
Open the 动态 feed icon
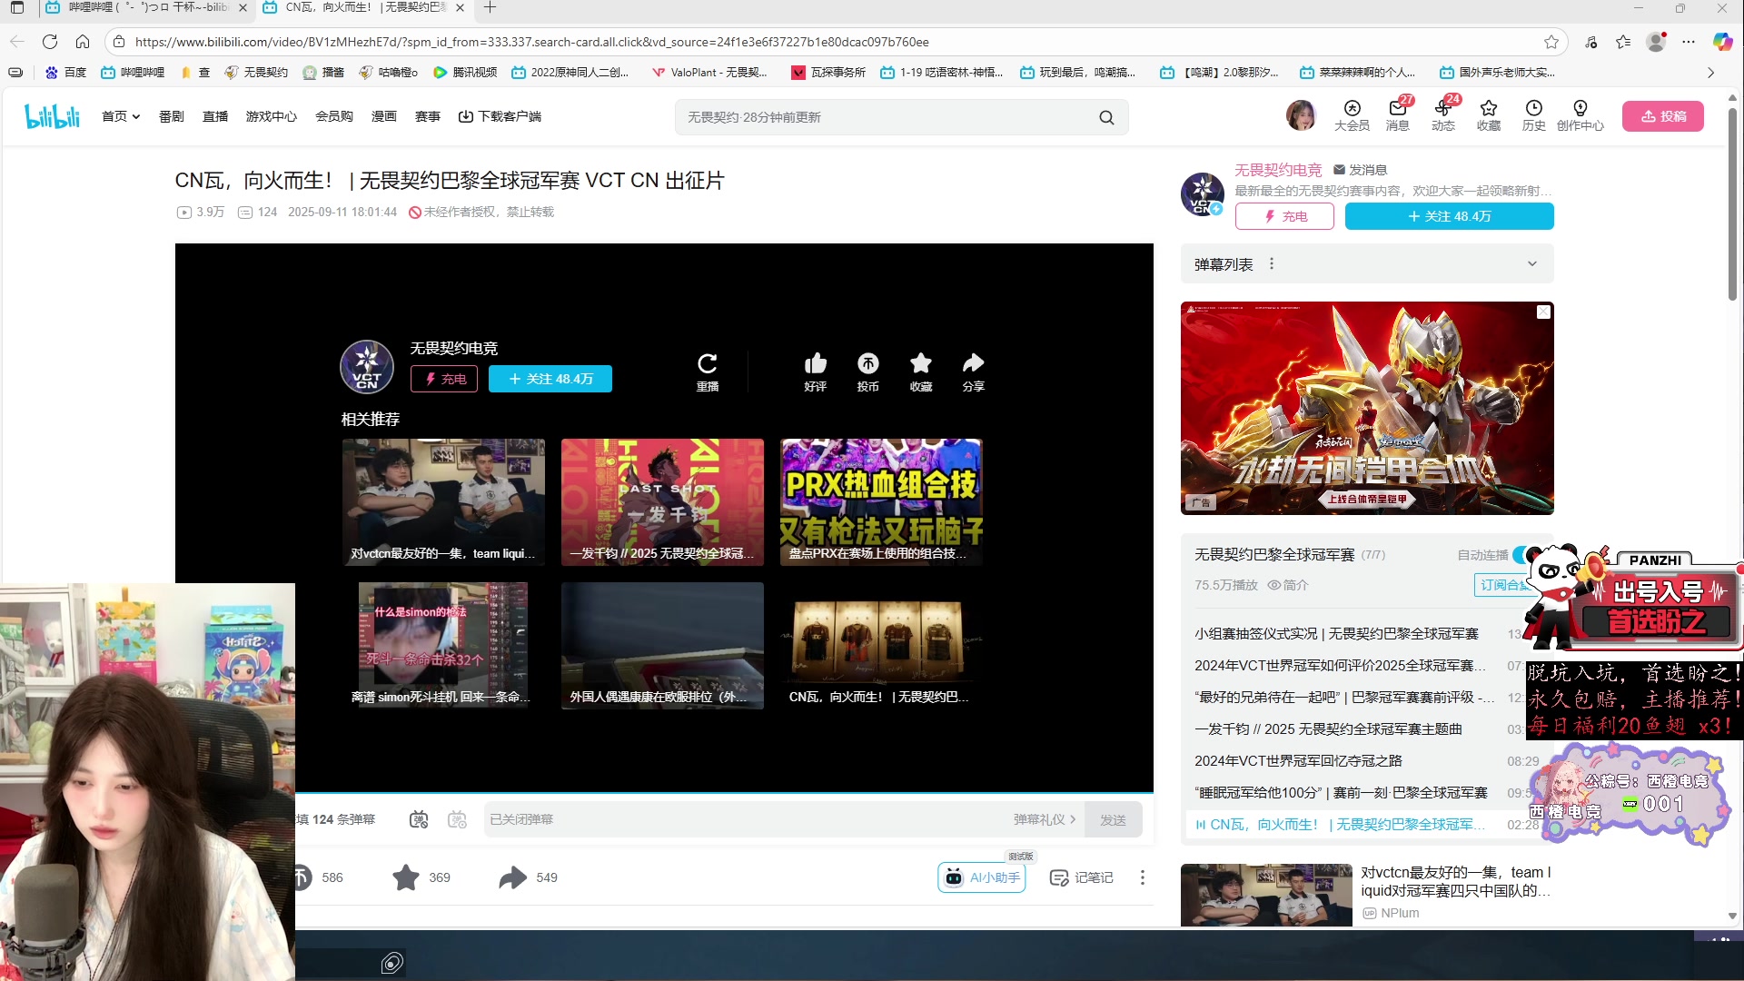[x=1443, y=115]
